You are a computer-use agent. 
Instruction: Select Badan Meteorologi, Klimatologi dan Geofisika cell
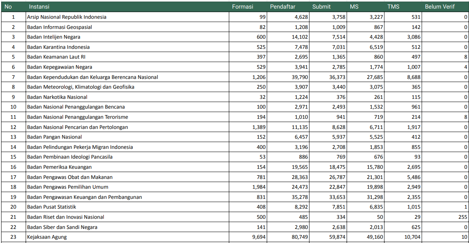pyautogui.click(x=127, y=87)
